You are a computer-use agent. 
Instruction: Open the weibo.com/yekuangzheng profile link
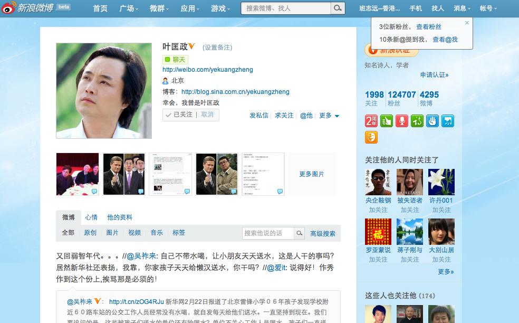tap(208, 70)
